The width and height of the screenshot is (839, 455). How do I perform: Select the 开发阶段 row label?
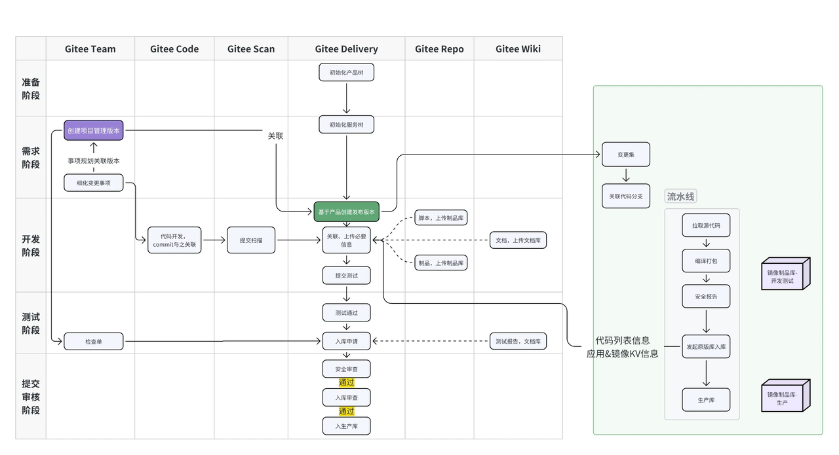(31, 246)
